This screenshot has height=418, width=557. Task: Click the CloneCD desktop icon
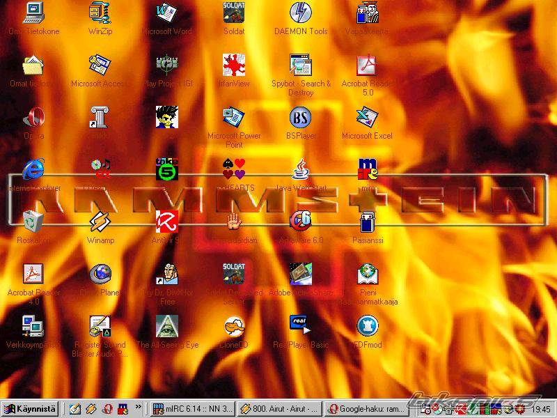[x=234, y=326]
